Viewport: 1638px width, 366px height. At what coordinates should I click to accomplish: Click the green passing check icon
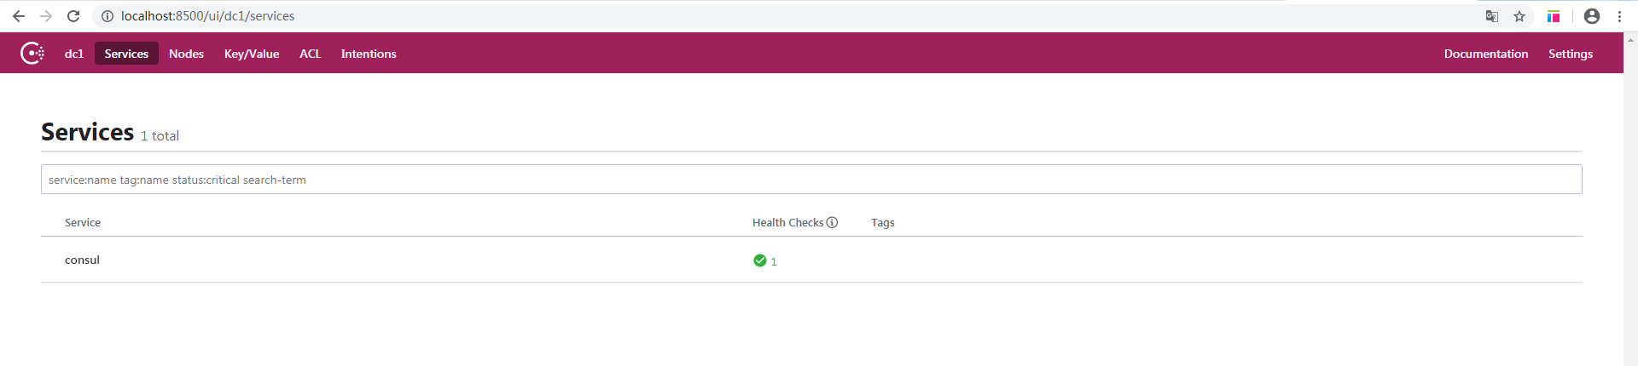[759, 260]
